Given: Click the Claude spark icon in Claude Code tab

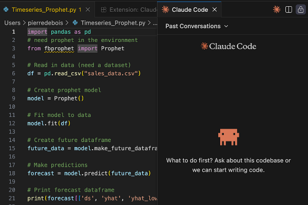Looking at the screenshot, I should tap(165, 9).
